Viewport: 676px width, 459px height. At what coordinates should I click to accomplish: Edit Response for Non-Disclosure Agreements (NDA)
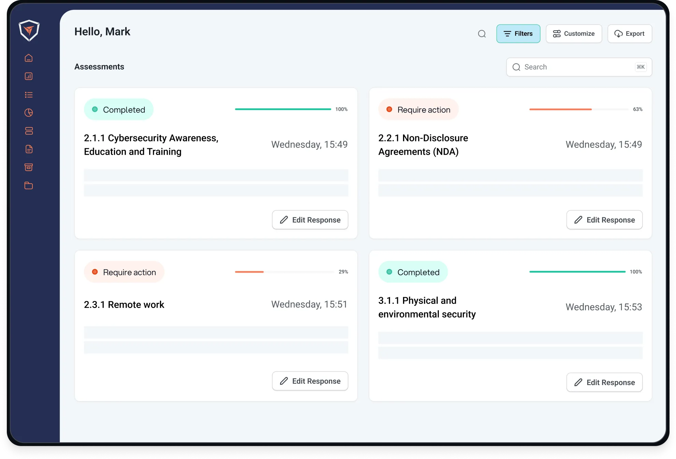pos(604,220)
